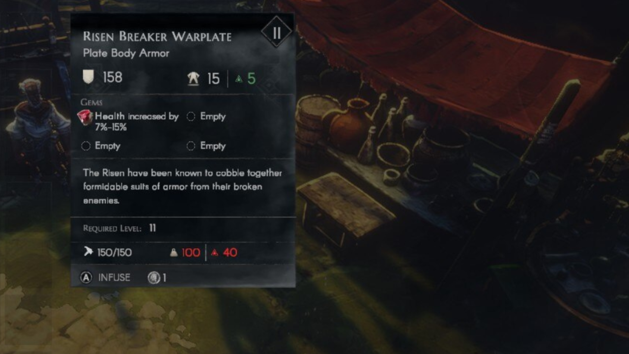Viewport: 629px width, 354px height.
Task: Click the durability hammer icon
Action: (88, 252)
